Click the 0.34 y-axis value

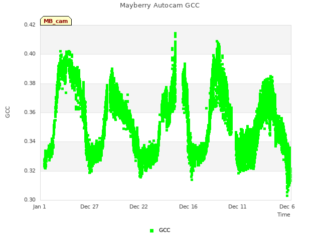click(30, 141)
